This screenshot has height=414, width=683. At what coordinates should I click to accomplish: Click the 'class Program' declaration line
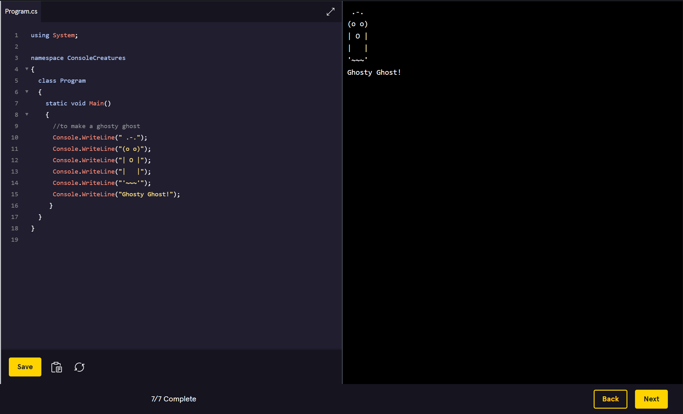(62, 80)
